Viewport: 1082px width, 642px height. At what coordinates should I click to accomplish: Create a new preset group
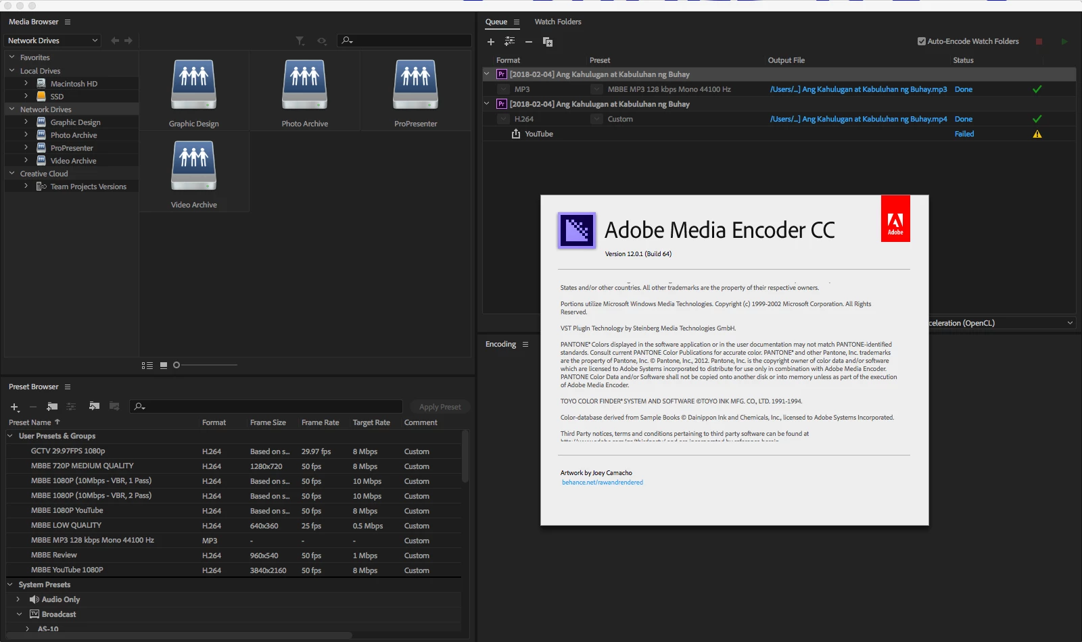click(x=52, y=407)
